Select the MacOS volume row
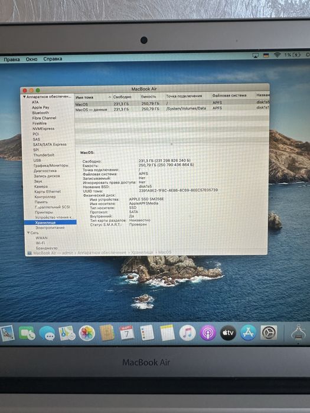 [172, 103]
